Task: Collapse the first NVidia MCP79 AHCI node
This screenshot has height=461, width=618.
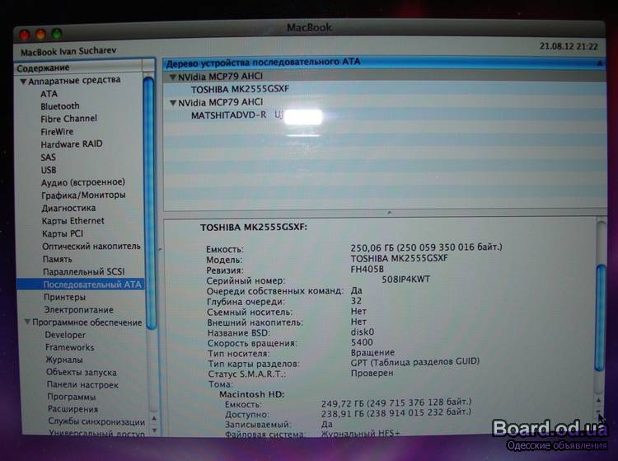Action: tap(172, 77)
